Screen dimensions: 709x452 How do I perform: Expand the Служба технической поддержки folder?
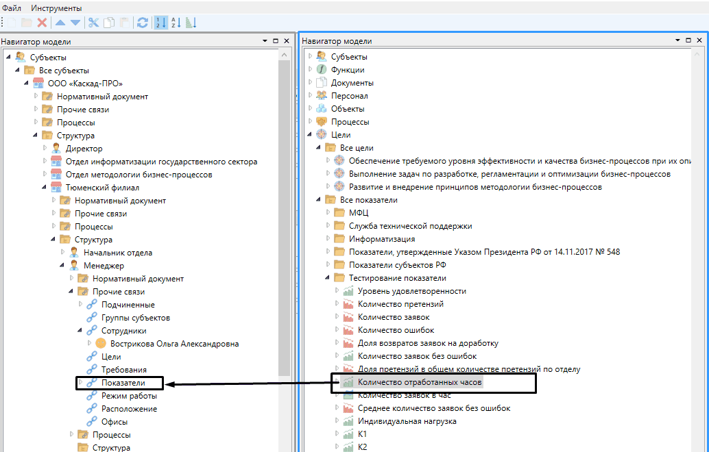tap(328, 225)
